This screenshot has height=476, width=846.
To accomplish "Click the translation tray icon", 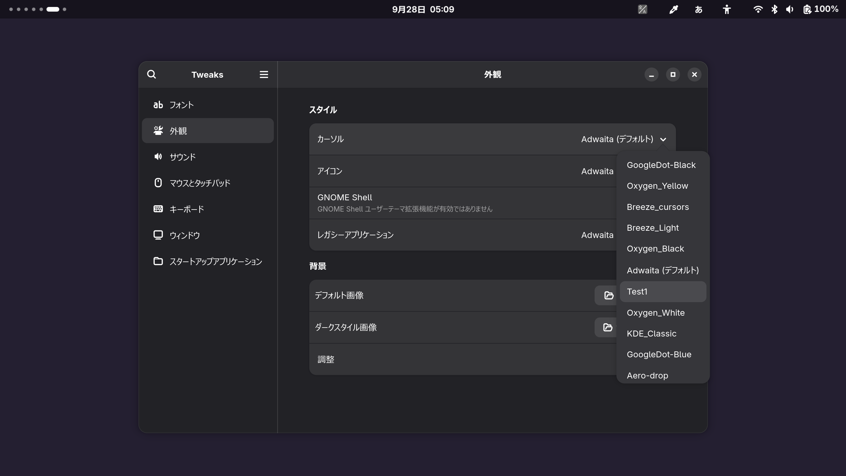I will (642, 9).
